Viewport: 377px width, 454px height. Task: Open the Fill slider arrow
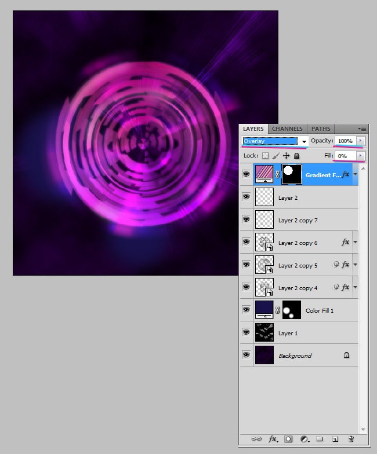tap(361, 156)
